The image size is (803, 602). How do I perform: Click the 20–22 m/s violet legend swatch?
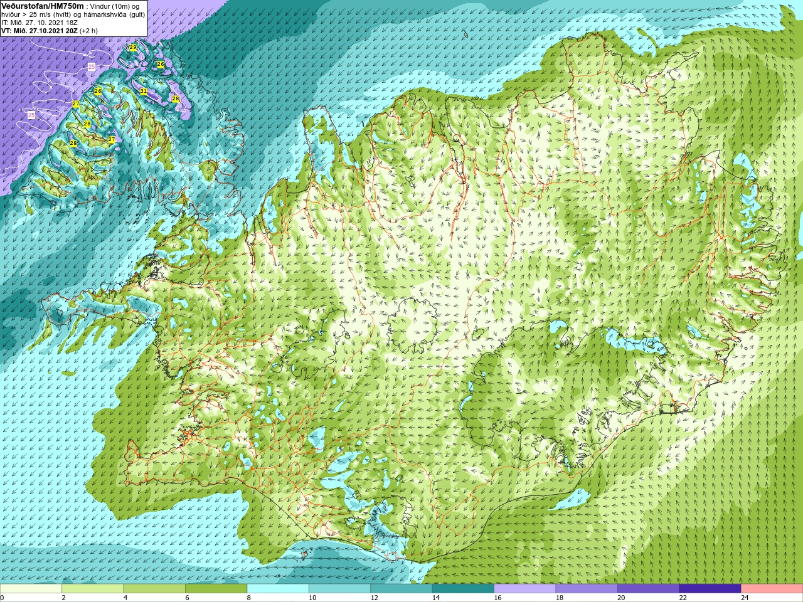[x=649, y=589]
